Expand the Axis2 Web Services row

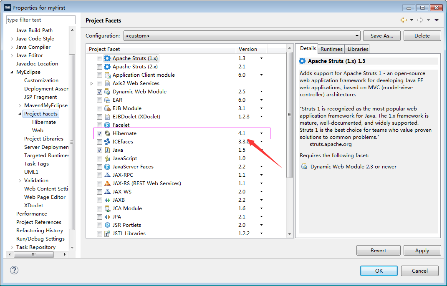(91, 83)
